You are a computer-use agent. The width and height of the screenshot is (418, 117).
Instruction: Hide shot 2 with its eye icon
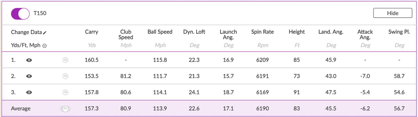click(29, 76)
